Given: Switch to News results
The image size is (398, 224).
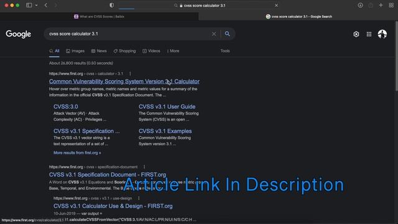Looking at the screenshot, I should pyautogui.click(x=99, y=51).
